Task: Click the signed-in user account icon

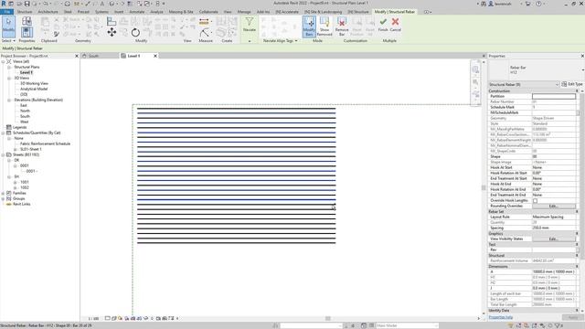Action: (x=491, y=4)
